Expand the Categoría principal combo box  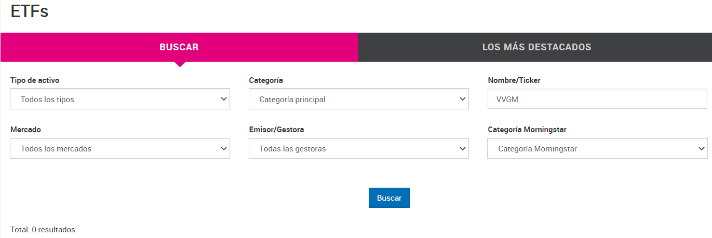point(359,99)
